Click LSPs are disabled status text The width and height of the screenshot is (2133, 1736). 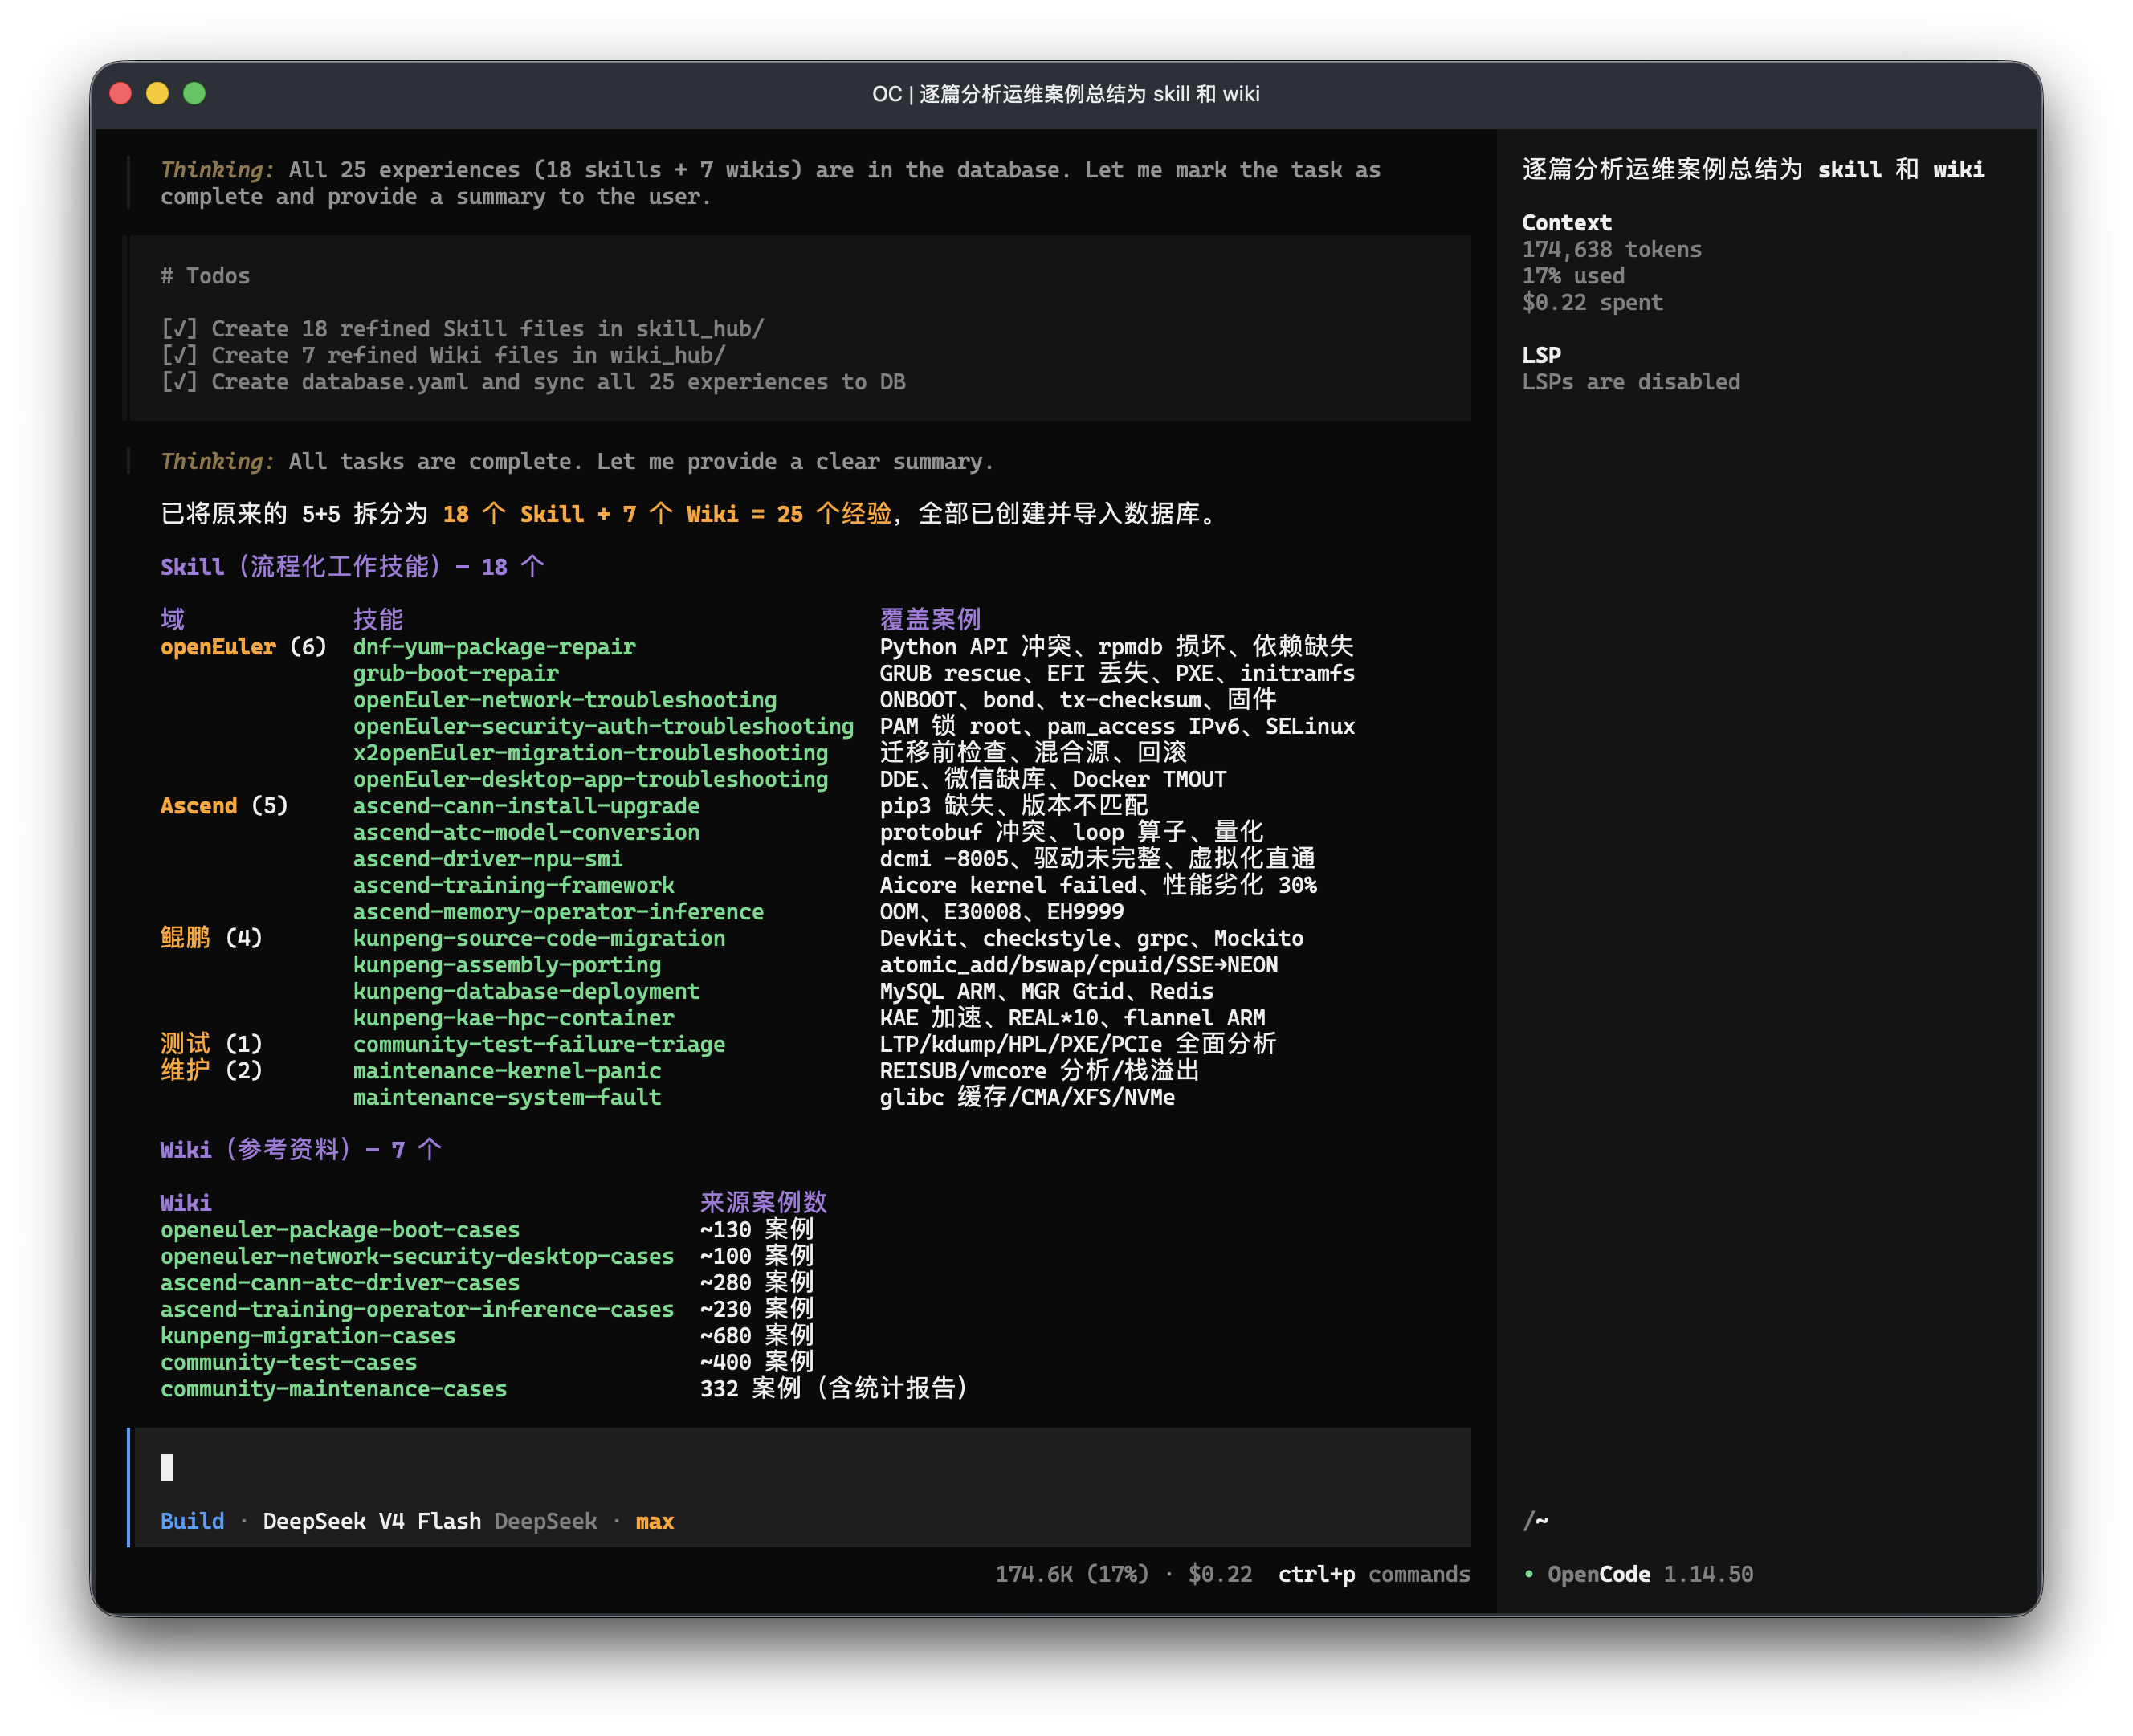[1631, 382]
